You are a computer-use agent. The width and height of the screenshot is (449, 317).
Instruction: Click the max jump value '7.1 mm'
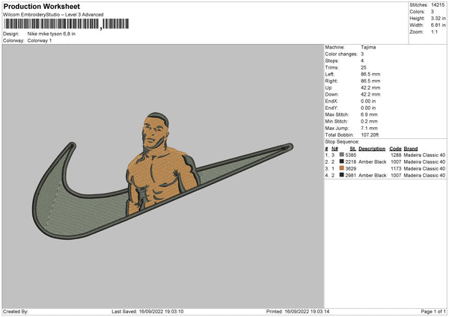point(369,128)
